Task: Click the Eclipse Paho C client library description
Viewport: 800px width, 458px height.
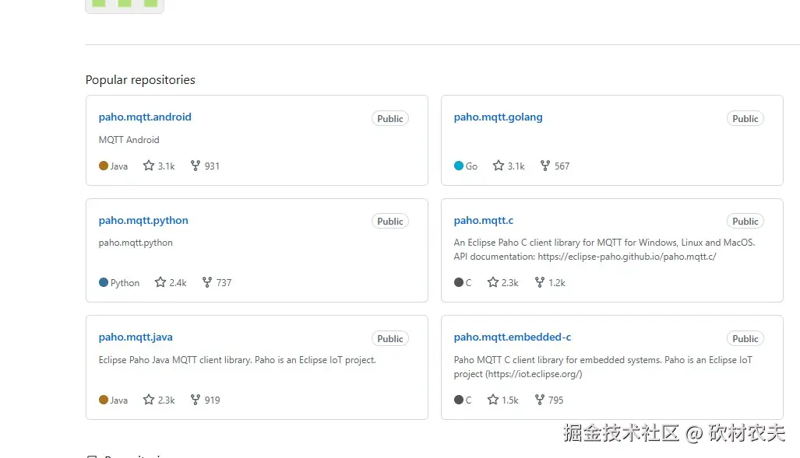Action: pyautogui.click(x=604, y=250)
